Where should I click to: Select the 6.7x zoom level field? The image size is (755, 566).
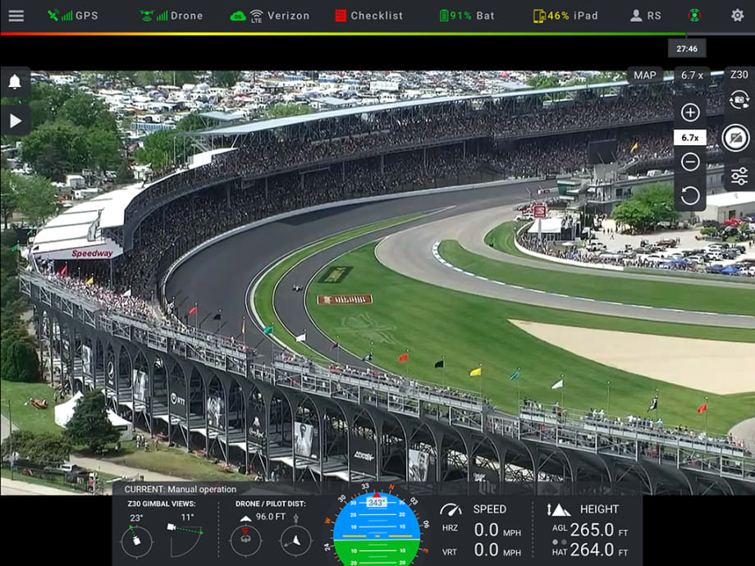(689, 137)
